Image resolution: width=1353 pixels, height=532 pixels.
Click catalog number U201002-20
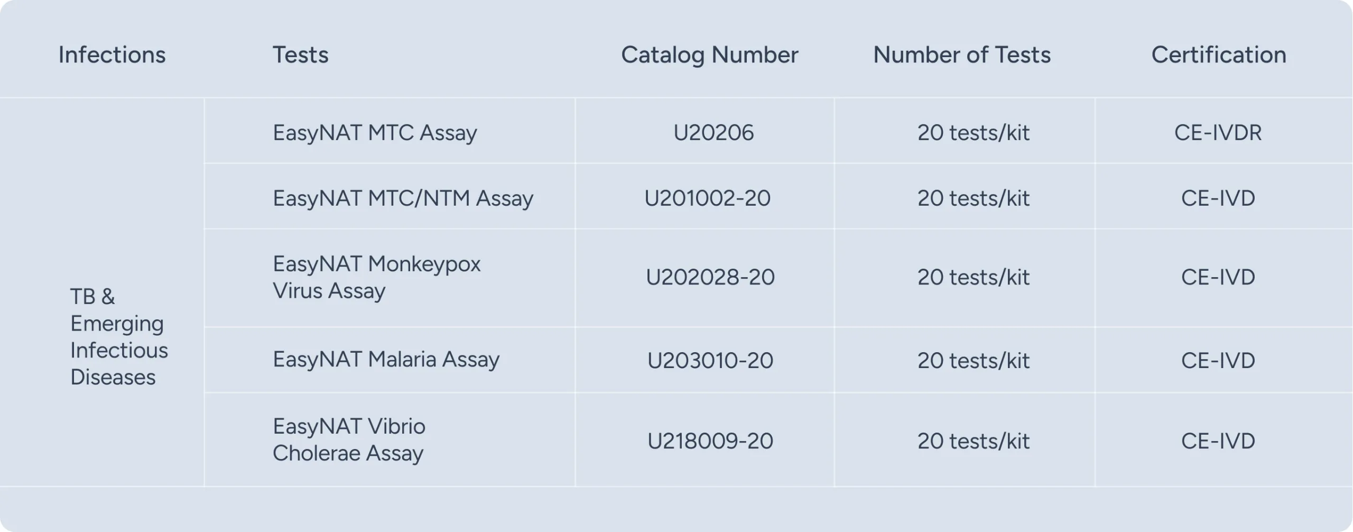[707, 198]
